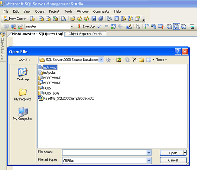The image size is (197, 170).
Task: Click the Analysis Services DMX Query icon
Action: point(48,19)
